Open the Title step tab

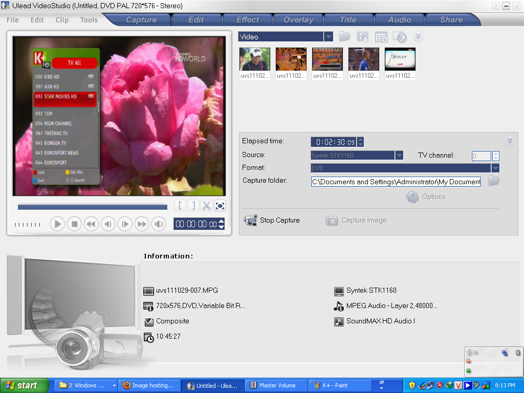point(348,20)
